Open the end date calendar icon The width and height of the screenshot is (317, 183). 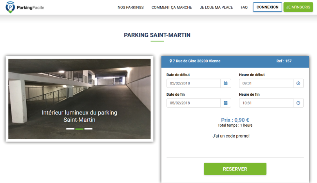[x=226, y=103]
